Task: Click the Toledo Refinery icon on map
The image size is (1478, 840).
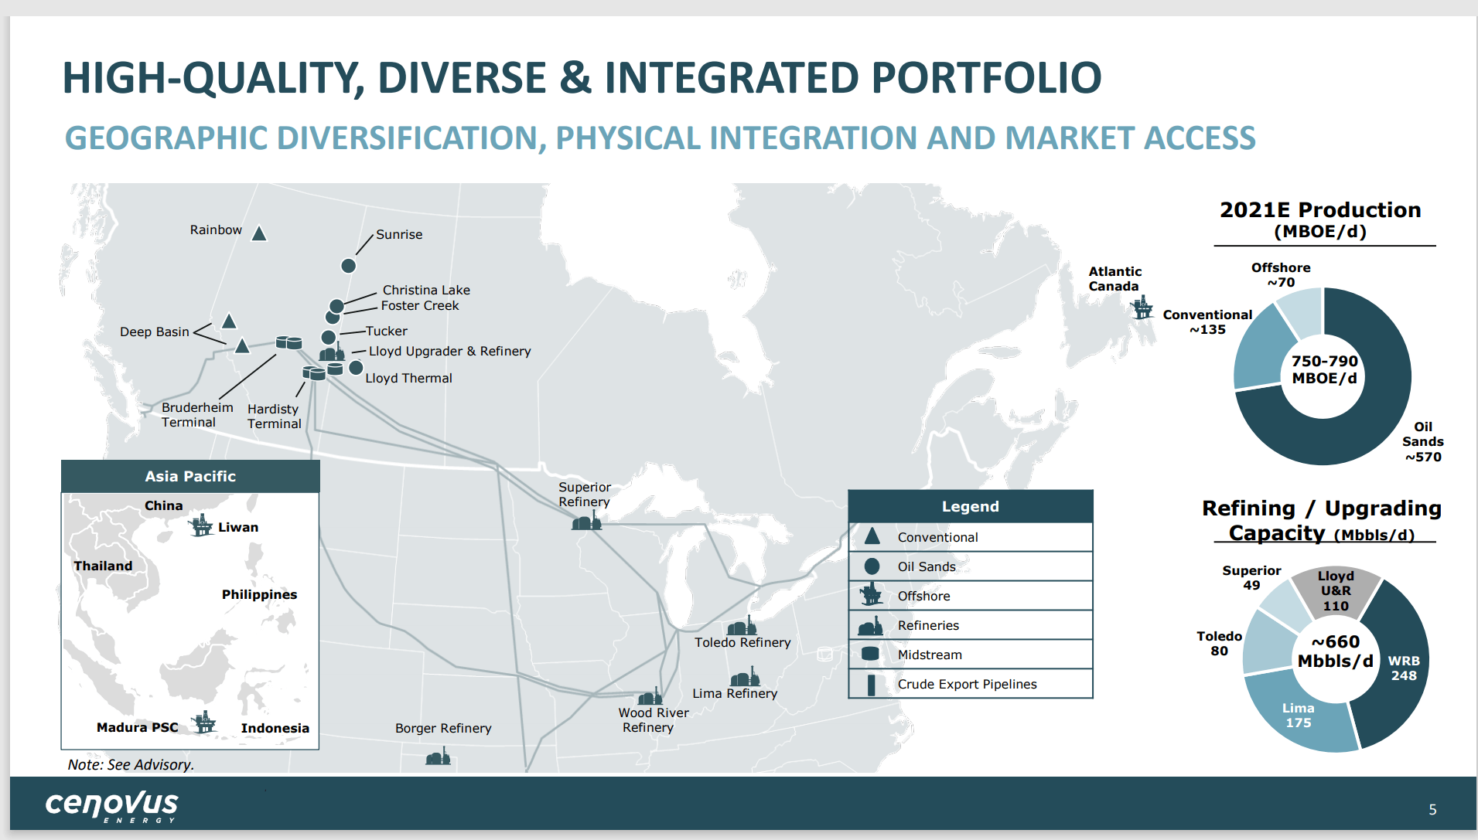Action: point(741,626)
